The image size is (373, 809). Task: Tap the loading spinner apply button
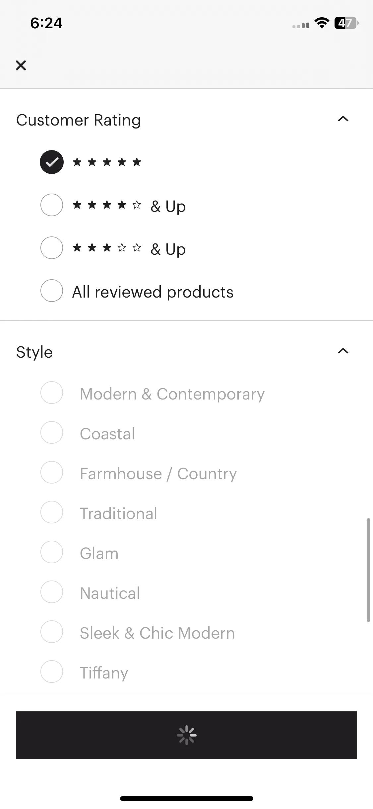[186, 735]
